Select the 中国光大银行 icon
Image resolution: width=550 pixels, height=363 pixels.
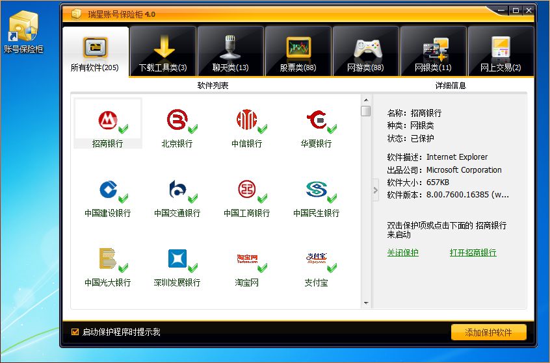pos(108,259)
